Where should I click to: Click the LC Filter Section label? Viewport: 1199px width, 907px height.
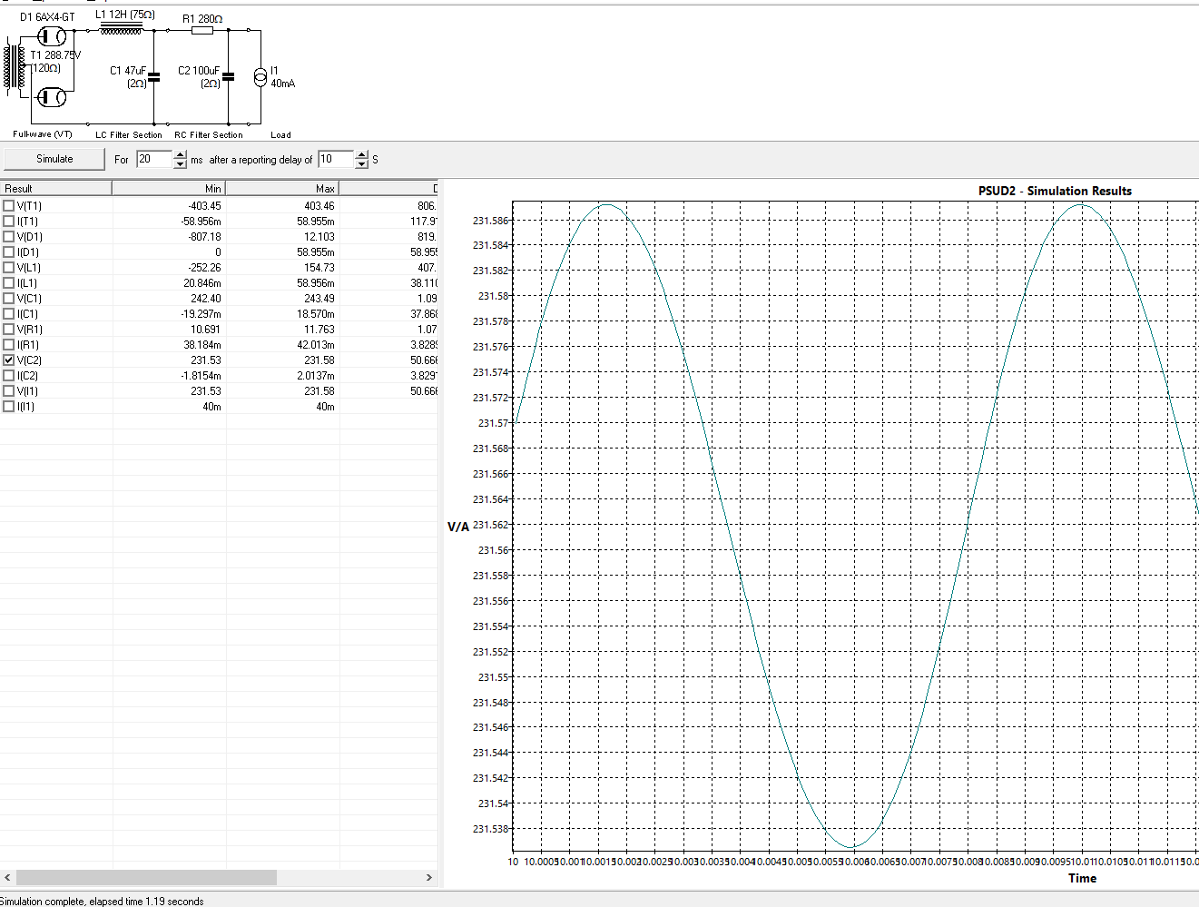(x=129, y=134)
